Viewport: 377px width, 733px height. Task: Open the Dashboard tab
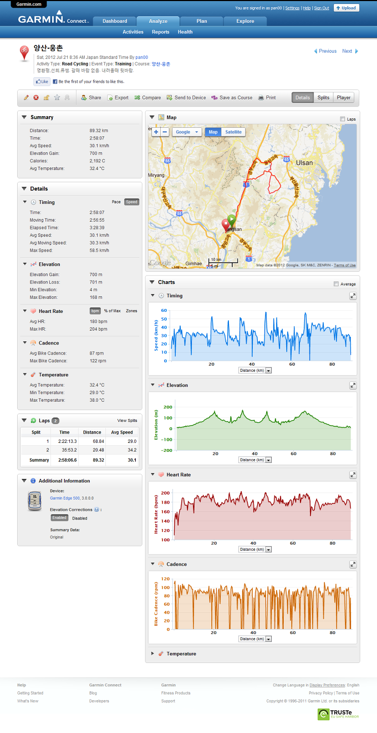click(115, 21)
